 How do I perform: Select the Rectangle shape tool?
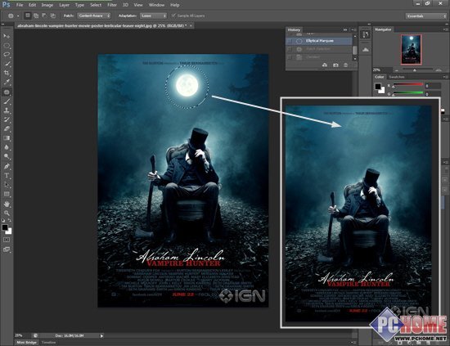point(7,194)
